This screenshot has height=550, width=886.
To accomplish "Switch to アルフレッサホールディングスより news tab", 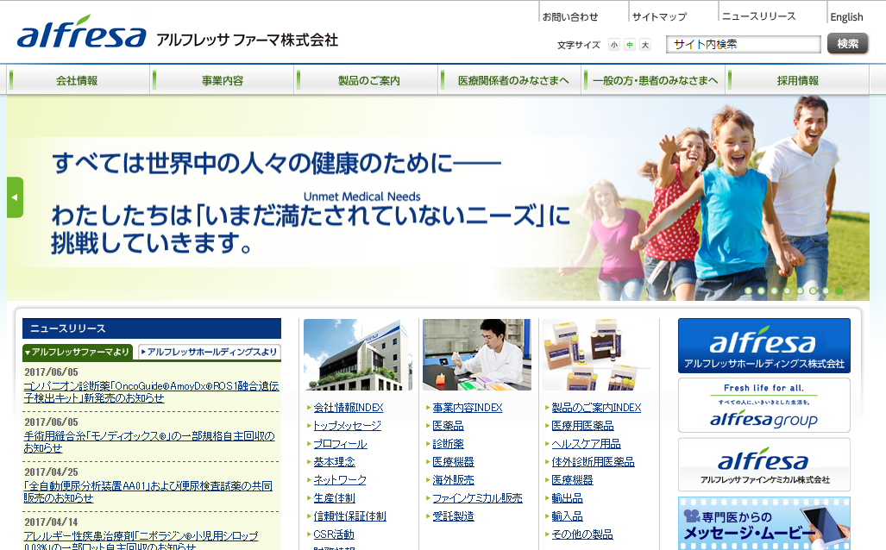I will (x=210, y=352).
